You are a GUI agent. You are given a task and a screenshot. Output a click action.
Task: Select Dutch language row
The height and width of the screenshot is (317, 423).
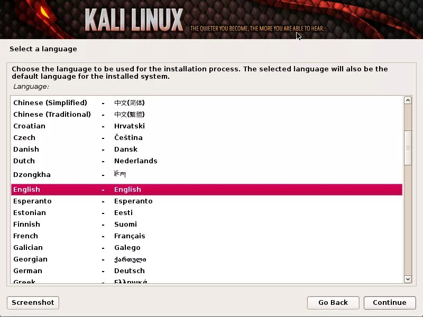207,161
